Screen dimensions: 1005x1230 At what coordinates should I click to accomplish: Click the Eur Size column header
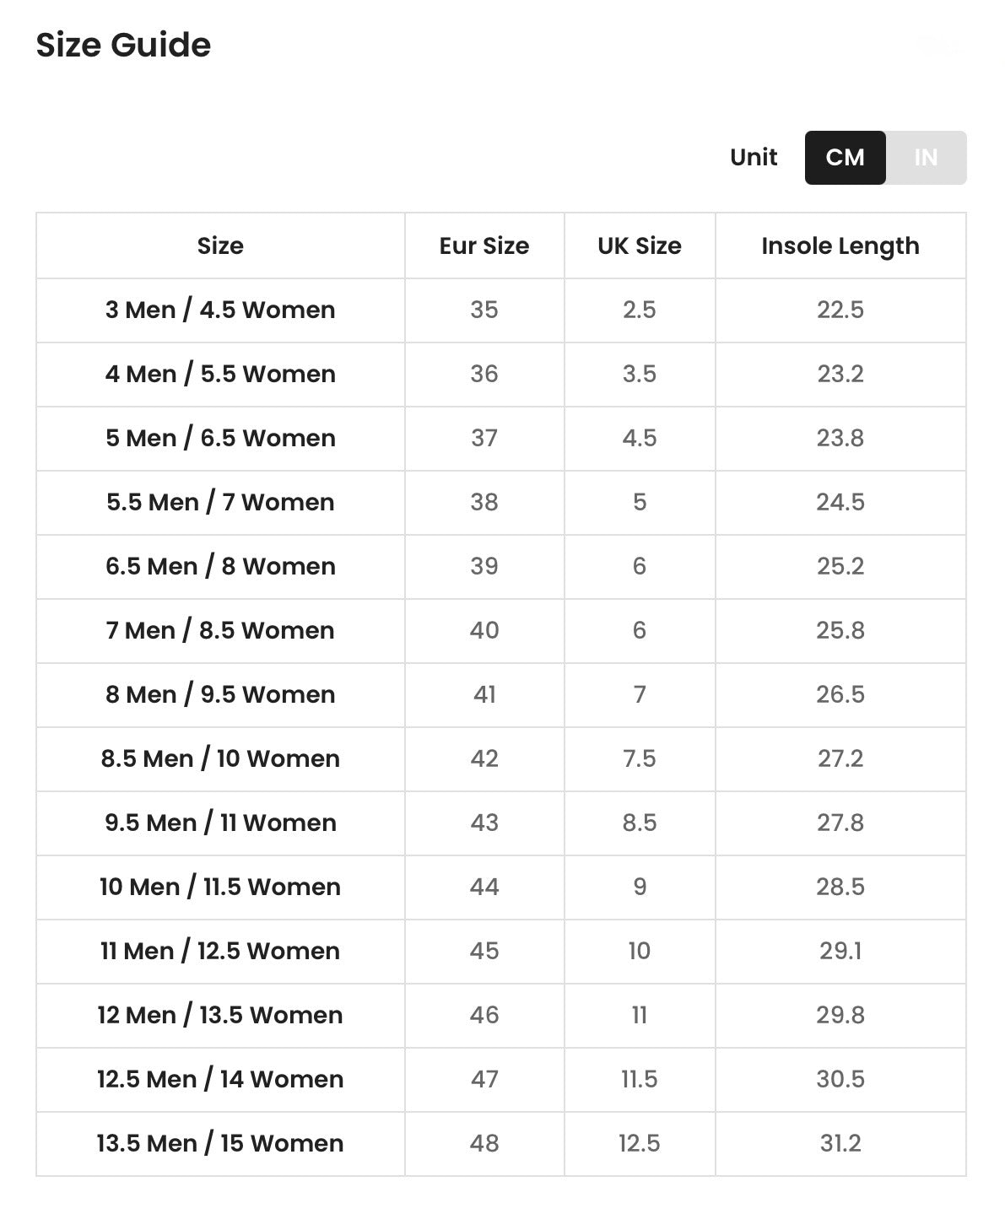pyautogui.click(x=484, y=245)
